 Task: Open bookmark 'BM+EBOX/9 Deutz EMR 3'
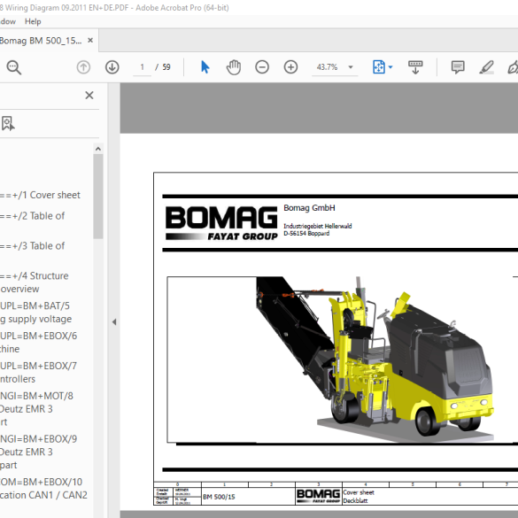38,452
